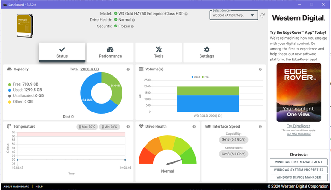Select the Status tab
The image size is (331, 190).
62,52
